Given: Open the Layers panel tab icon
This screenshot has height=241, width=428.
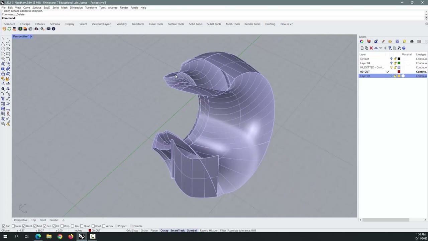Looking at the screenshot, I should click(x=369, y=42).
